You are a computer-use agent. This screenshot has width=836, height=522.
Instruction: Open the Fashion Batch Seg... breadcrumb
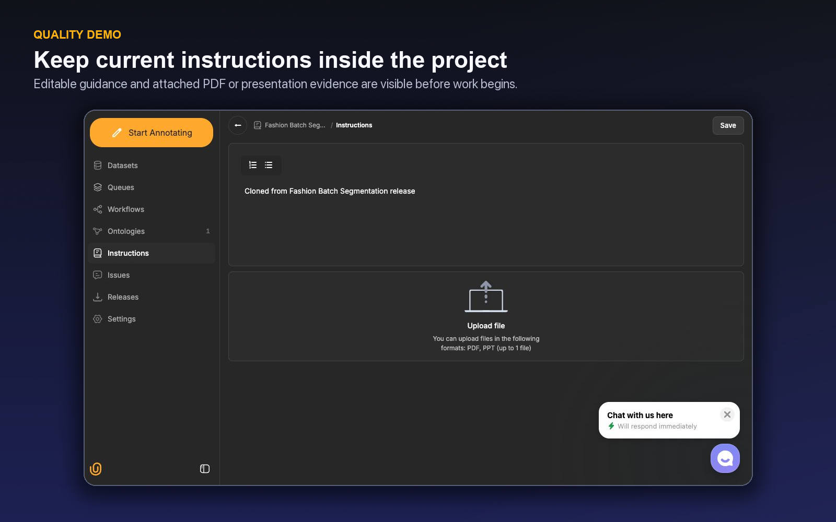(x=295, y=125)
